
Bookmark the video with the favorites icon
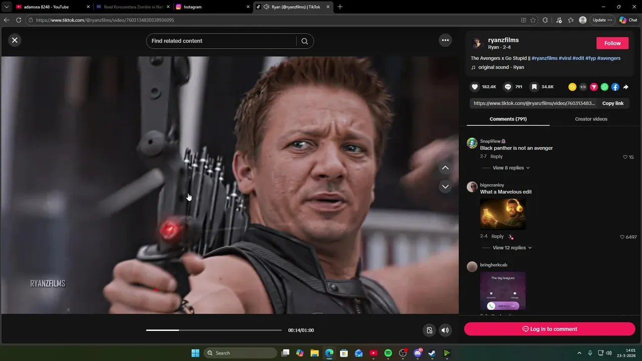534,87
